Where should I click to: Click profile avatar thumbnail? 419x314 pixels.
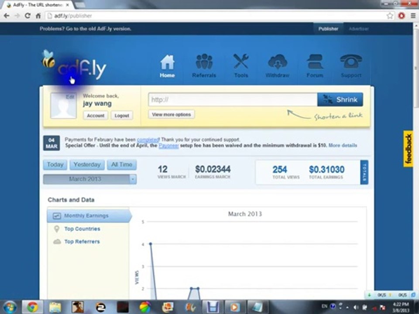pyautogui.click(x=63, y=106)
